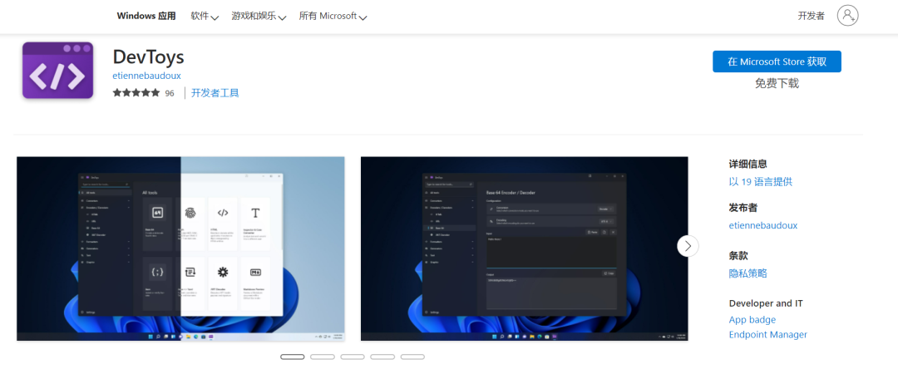898x369 pixels.
Task: Click the five-star rating of DevToys
Action: (136, 93)
